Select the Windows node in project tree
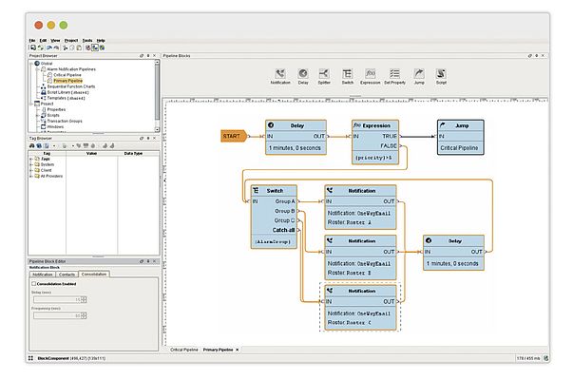 [x=55, y=126]
